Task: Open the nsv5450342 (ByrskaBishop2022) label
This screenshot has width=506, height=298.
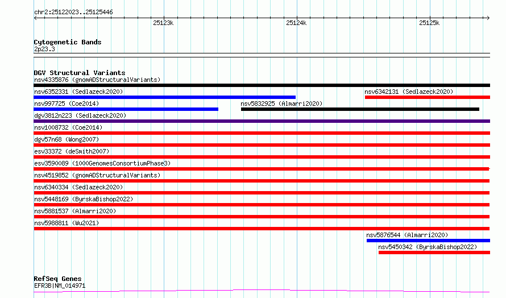Action: tap(428, 247)
